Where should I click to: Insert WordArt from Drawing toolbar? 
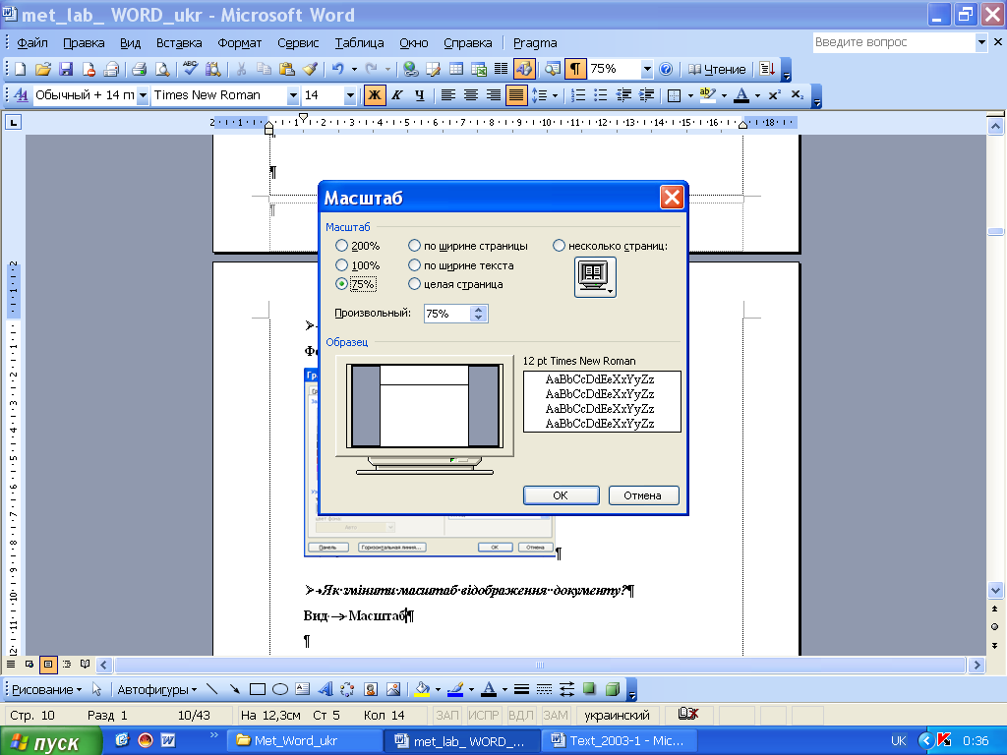point(325,689)
